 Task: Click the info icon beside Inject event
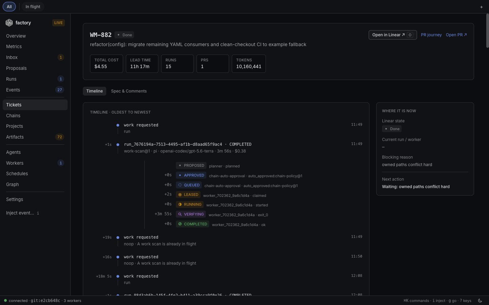tap(38, 213)
